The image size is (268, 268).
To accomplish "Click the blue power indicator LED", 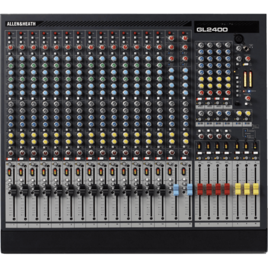I will [x=249, y=91].
